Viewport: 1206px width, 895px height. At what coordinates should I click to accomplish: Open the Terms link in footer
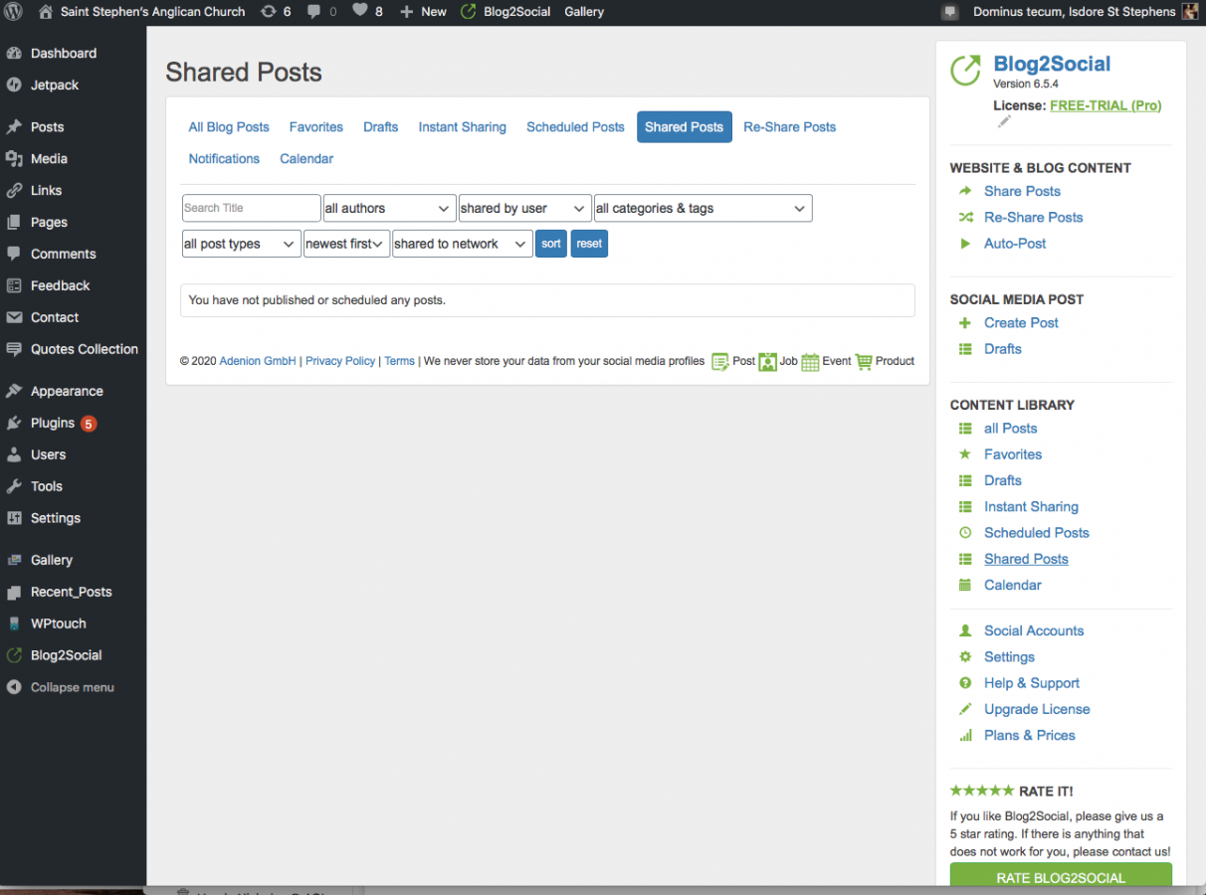click(x=399, y=361)
